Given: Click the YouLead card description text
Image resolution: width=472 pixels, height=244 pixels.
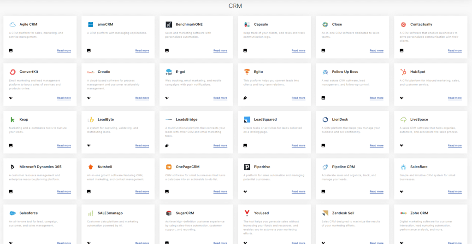Looking at the screenshot, I should point(271,227).
